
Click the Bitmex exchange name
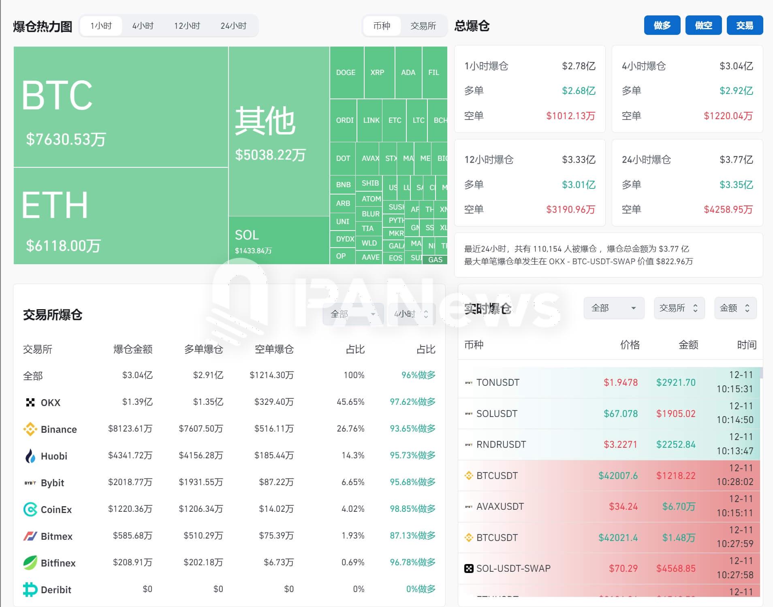pyautogui.click(x=57, y=536)
